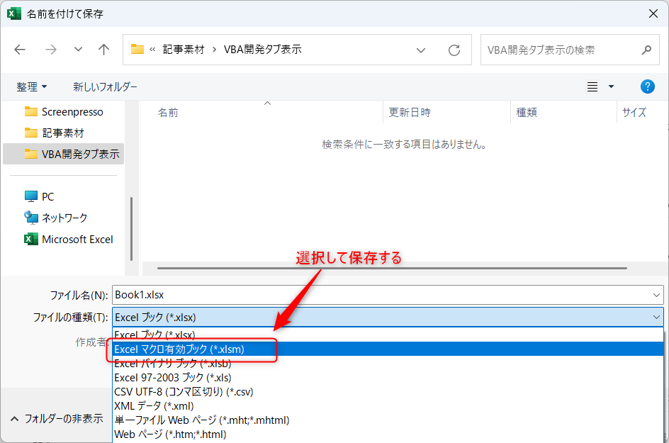Open the 整理 menu
669x443 pixels.
pos(32,86)
